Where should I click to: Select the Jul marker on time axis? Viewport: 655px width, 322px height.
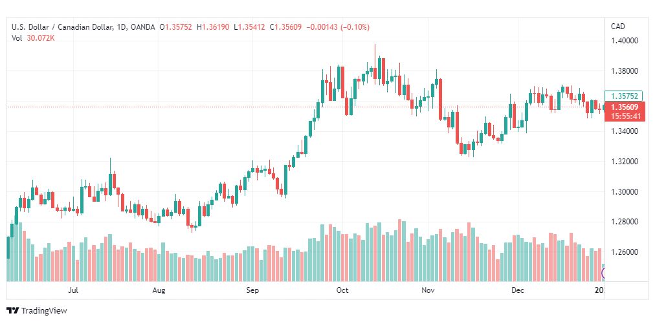click(72, 290)
